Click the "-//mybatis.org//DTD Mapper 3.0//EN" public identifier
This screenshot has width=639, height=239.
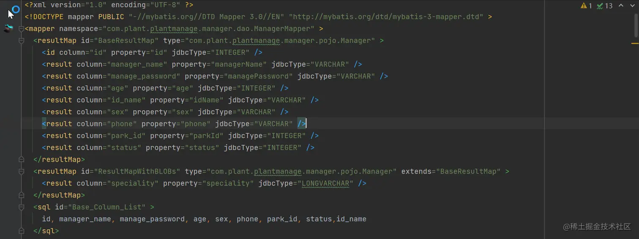click(x=206, y=17)
